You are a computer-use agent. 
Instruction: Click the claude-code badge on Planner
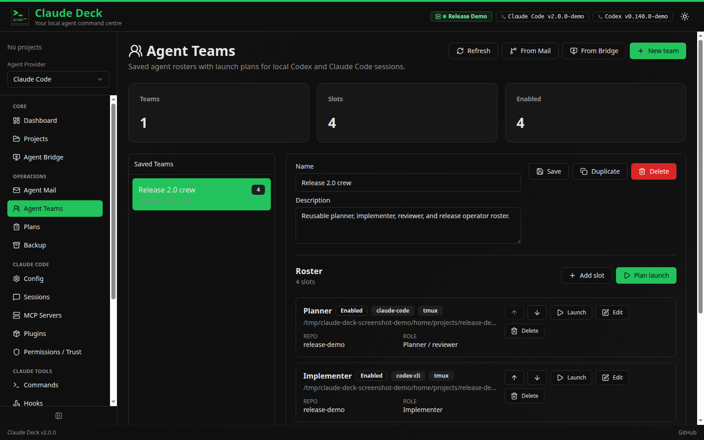click(x=393, y=311)
